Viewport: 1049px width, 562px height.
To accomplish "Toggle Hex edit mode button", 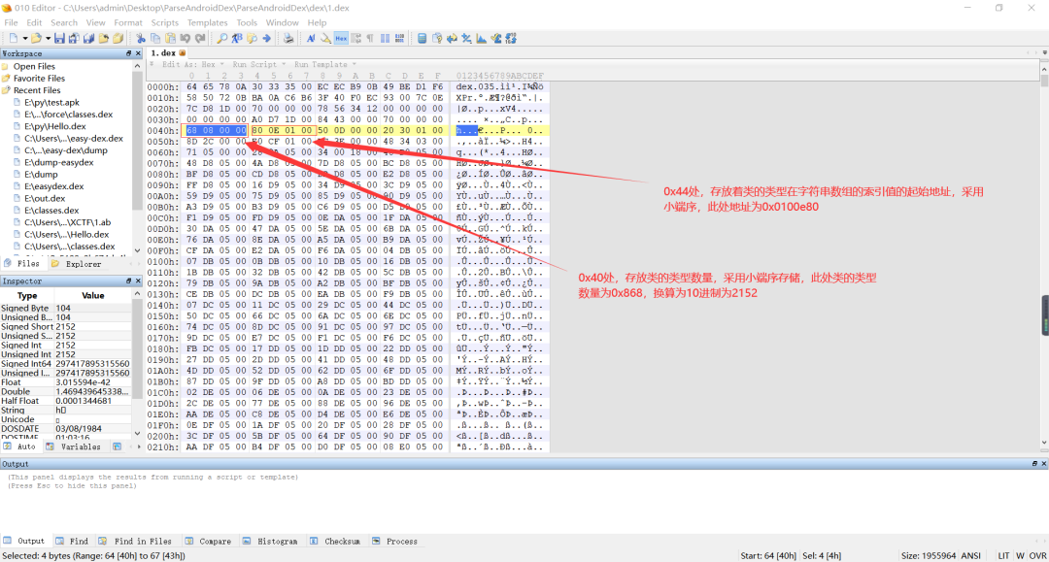I will click(341, 38).
